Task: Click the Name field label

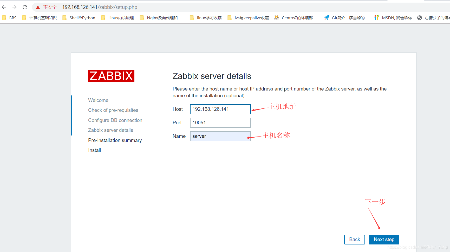Action: [179, 136]
